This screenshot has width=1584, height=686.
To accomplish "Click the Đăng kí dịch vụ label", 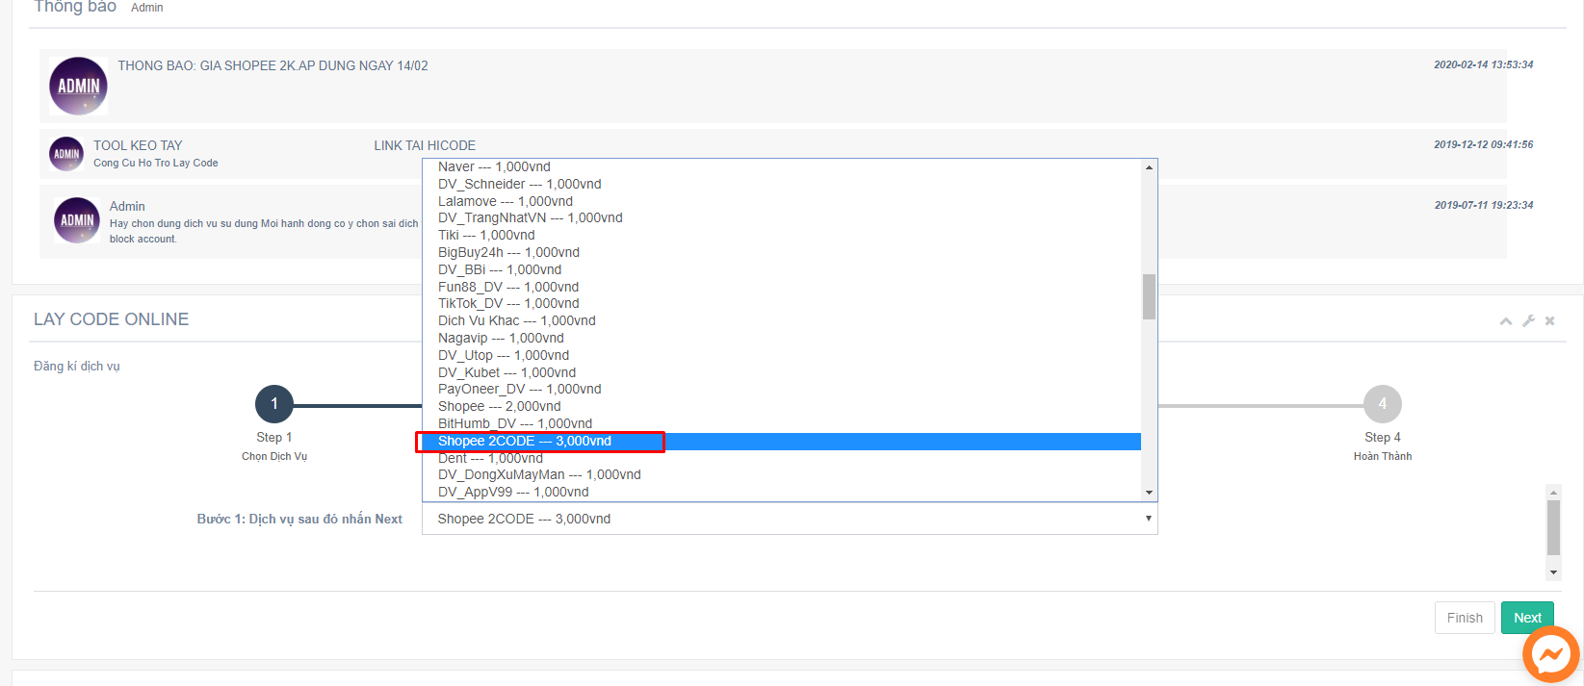I will point(77,366).
